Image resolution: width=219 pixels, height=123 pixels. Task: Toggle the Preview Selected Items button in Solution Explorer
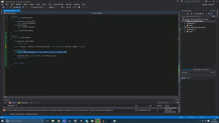211,14
